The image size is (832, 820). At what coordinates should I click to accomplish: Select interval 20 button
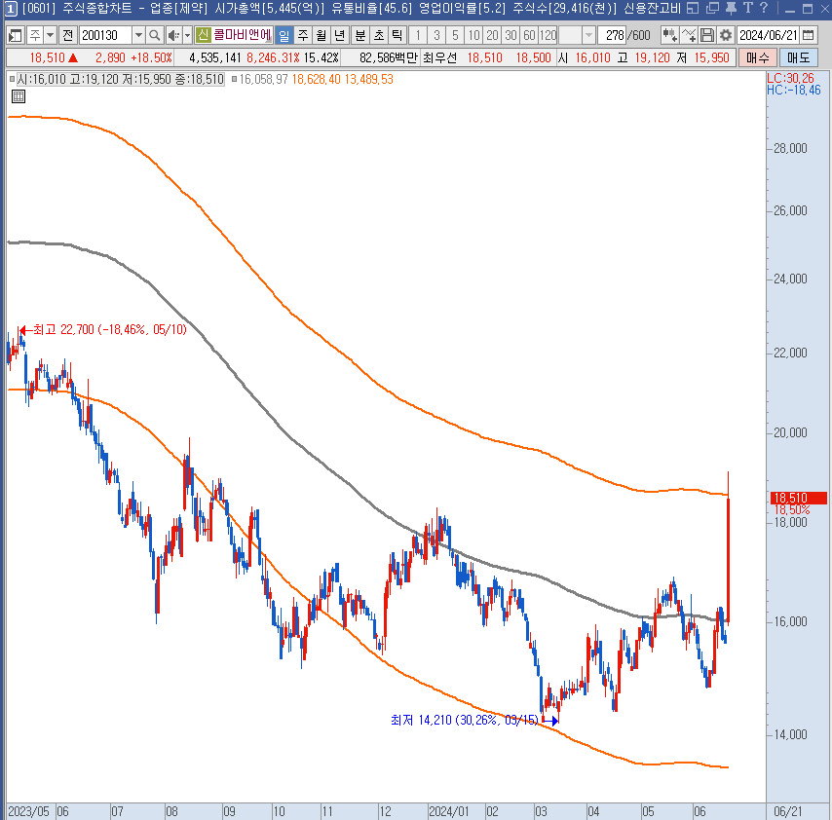[x=492, y=35]
